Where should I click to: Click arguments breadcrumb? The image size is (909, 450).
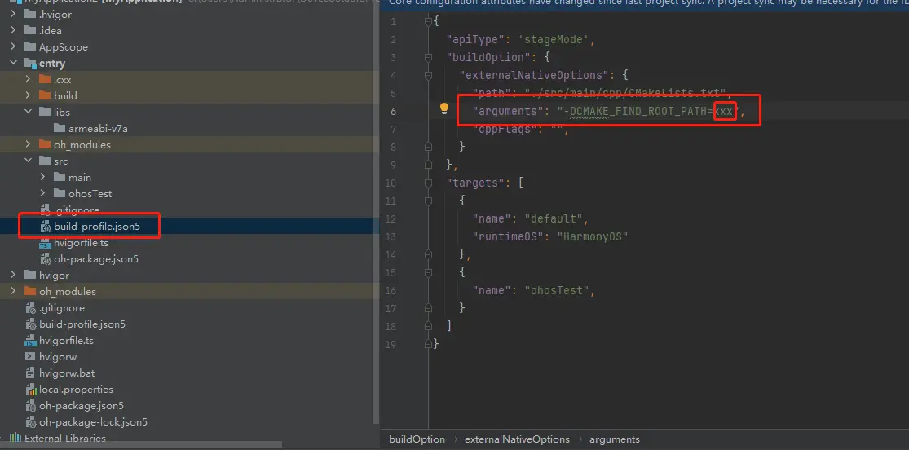(x=615, y=439)
